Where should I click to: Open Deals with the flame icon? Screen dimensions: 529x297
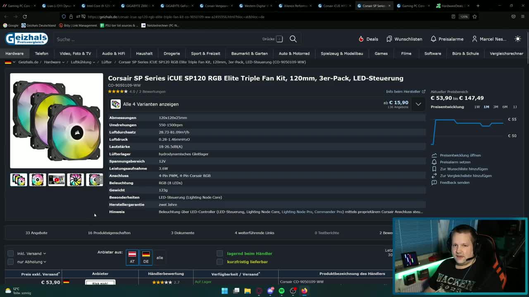(368, 39)
